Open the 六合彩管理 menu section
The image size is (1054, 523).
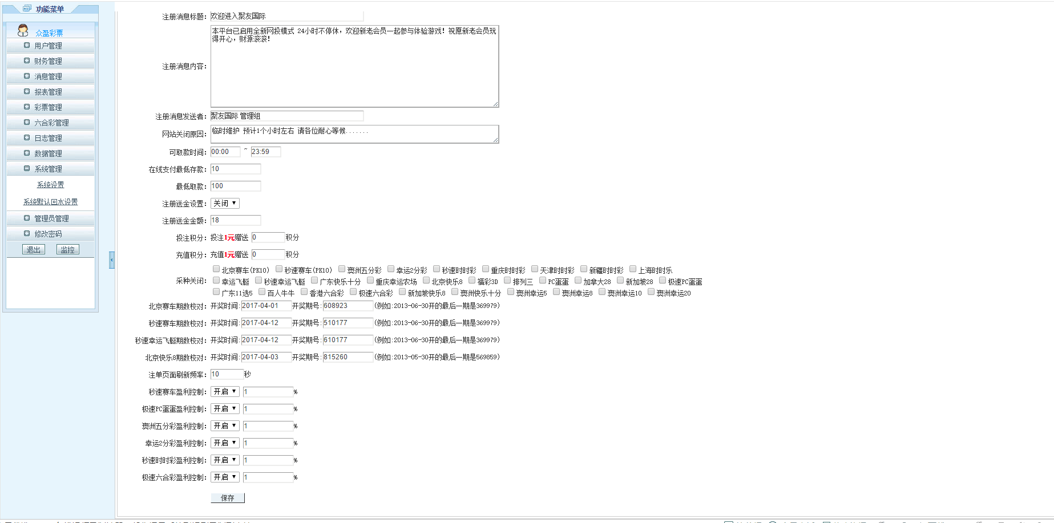[x=50, y=123]
